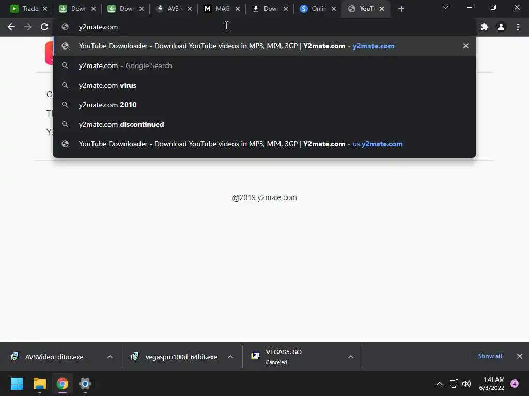Reload the current page

tap(44, 27)
